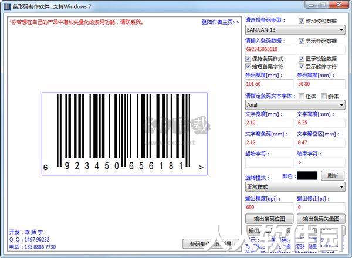Click the red notice text about 矢量化条码功能
This screenshot has width=352, height=258.
click(x=76, y=22)
